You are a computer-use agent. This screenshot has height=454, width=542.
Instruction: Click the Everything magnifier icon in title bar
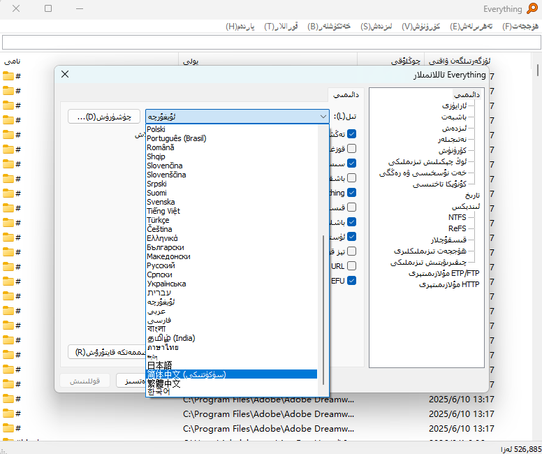(532, 8)
